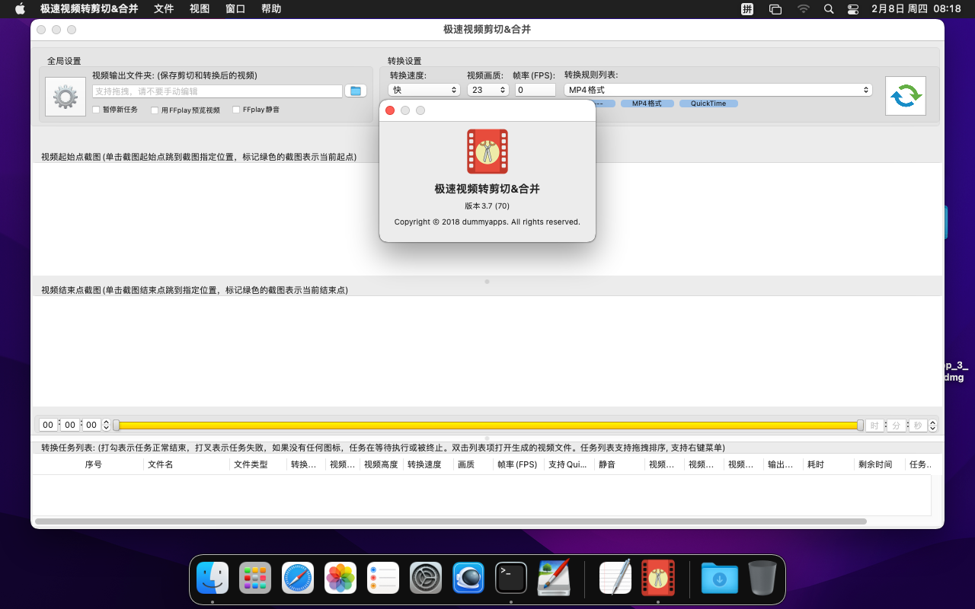Click the yellow video timeline slider
Screen dimensions: 975x609
click(x=487, y=426)
